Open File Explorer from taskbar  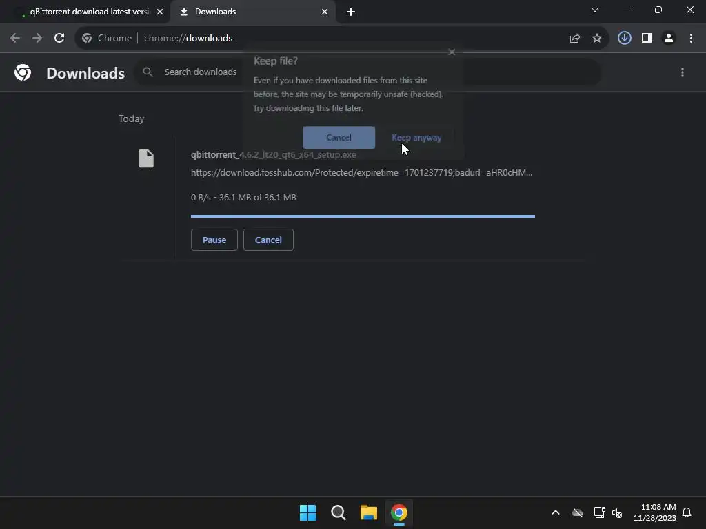pyautogui.click(x=368, y=512)
